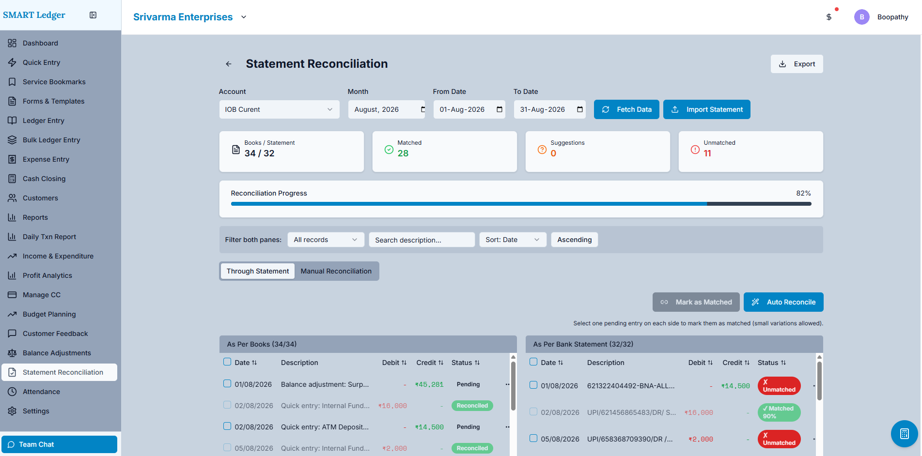Open Quick Entry lightning icon item

pos(61,62)
